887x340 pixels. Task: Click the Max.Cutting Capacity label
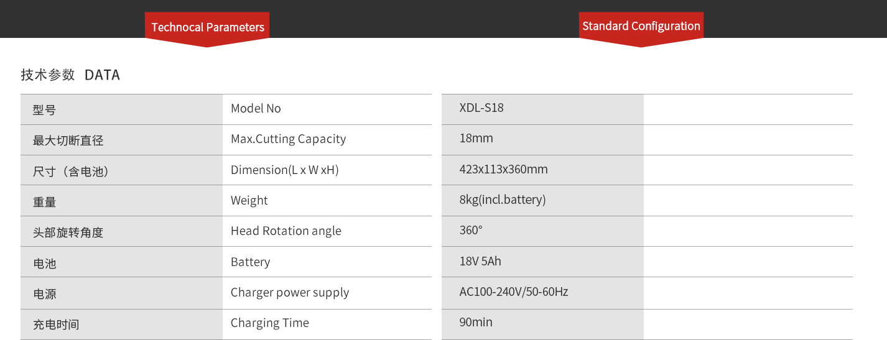288,139
